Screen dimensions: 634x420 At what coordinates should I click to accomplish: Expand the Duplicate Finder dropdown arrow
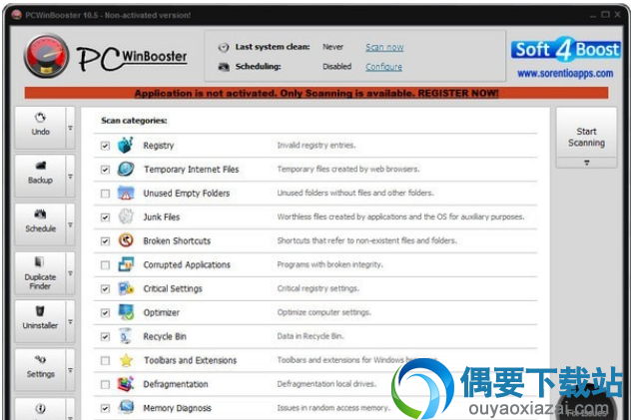click(x=70, y=273)
